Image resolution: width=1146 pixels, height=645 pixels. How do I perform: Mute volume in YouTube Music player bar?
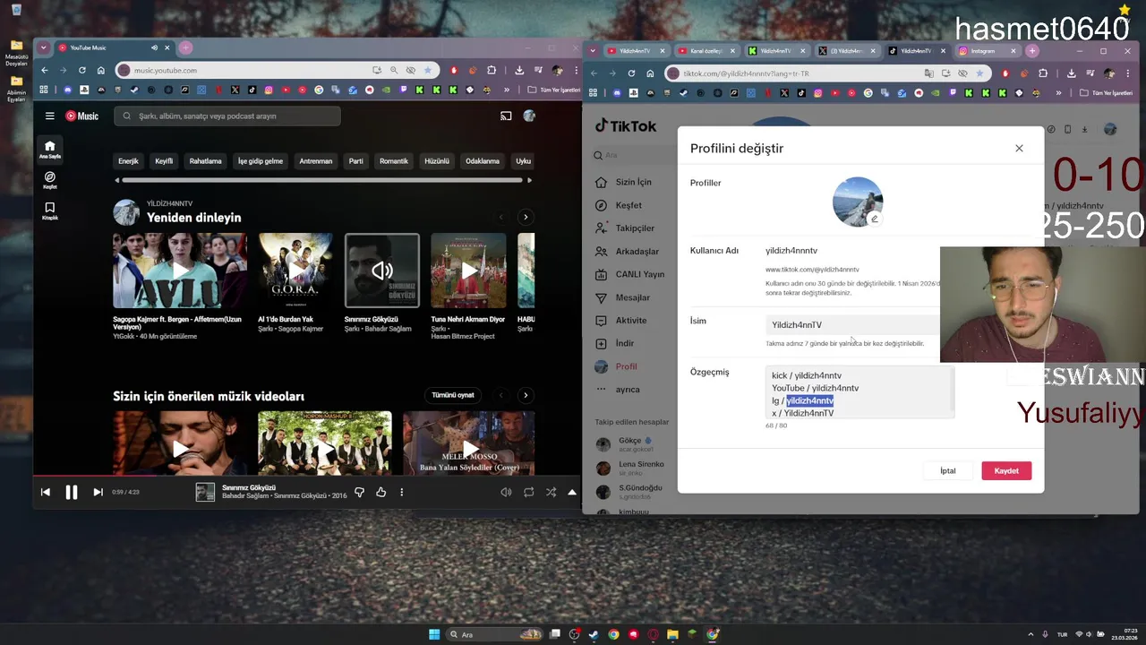506,492
